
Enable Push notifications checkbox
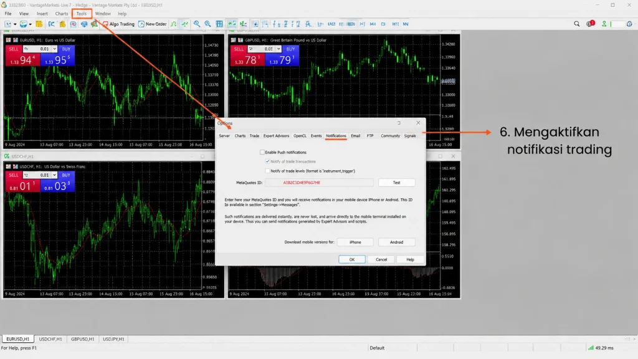tap(262, 152)
